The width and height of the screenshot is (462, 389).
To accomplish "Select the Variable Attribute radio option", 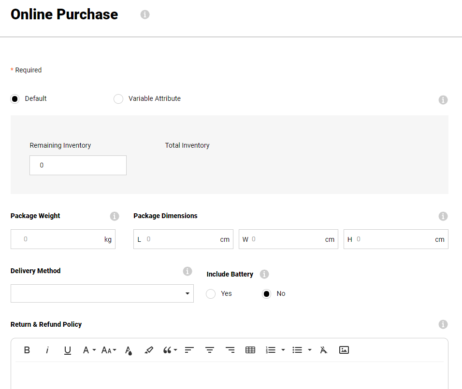I will (118, 99).
